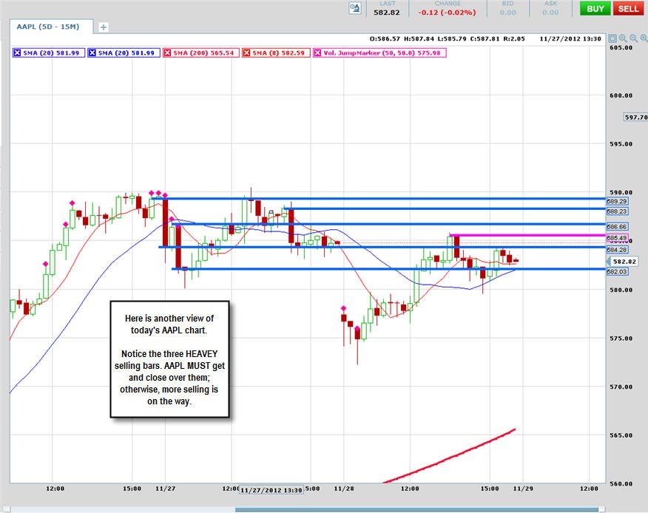Add a new chart tab with plus

point(103,27)
